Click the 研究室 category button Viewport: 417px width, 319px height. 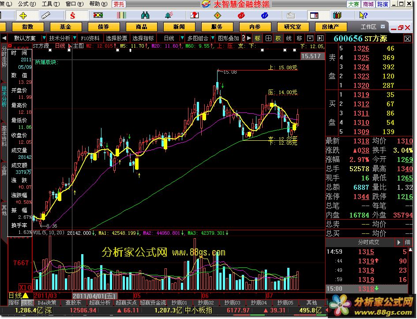click(x=293, y=27)
